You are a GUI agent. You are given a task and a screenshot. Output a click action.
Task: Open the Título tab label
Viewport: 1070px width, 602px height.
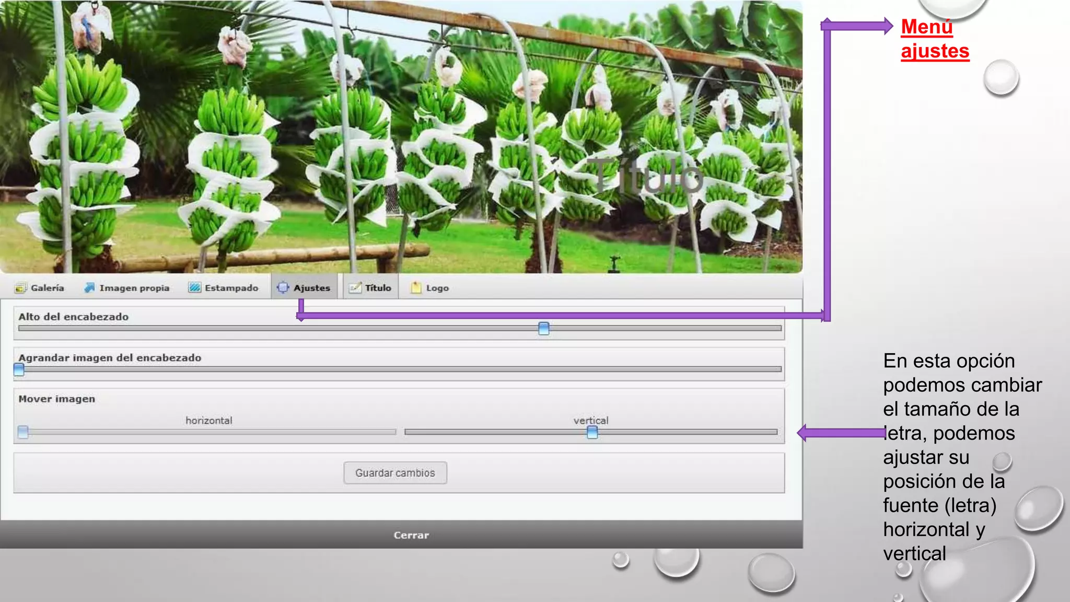pos(378,288)
